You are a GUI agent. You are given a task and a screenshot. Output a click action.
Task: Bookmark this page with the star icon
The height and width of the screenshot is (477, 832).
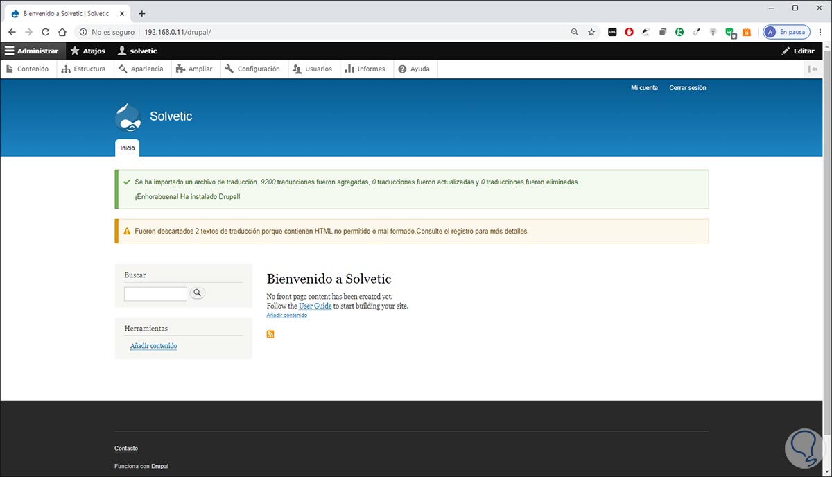click(591, 32)
